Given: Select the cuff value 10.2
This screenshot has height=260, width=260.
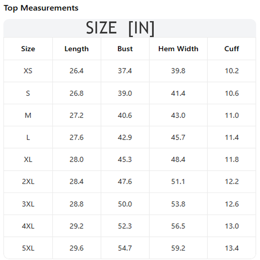Looking at the screenshot, I should pyautogui.click(x=232, y=71).
